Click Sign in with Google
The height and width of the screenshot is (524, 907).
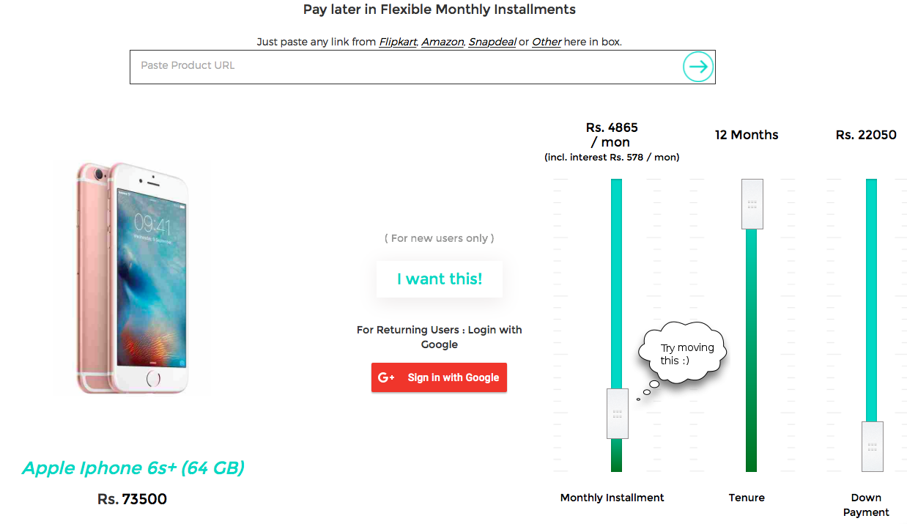439,377
